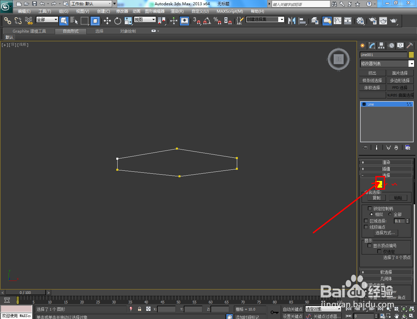
Task: Expand the 渲染 rollout
Action: [x=386, y=162]
